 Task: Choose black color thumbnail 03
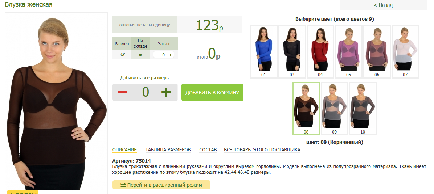tap(292, 52)
